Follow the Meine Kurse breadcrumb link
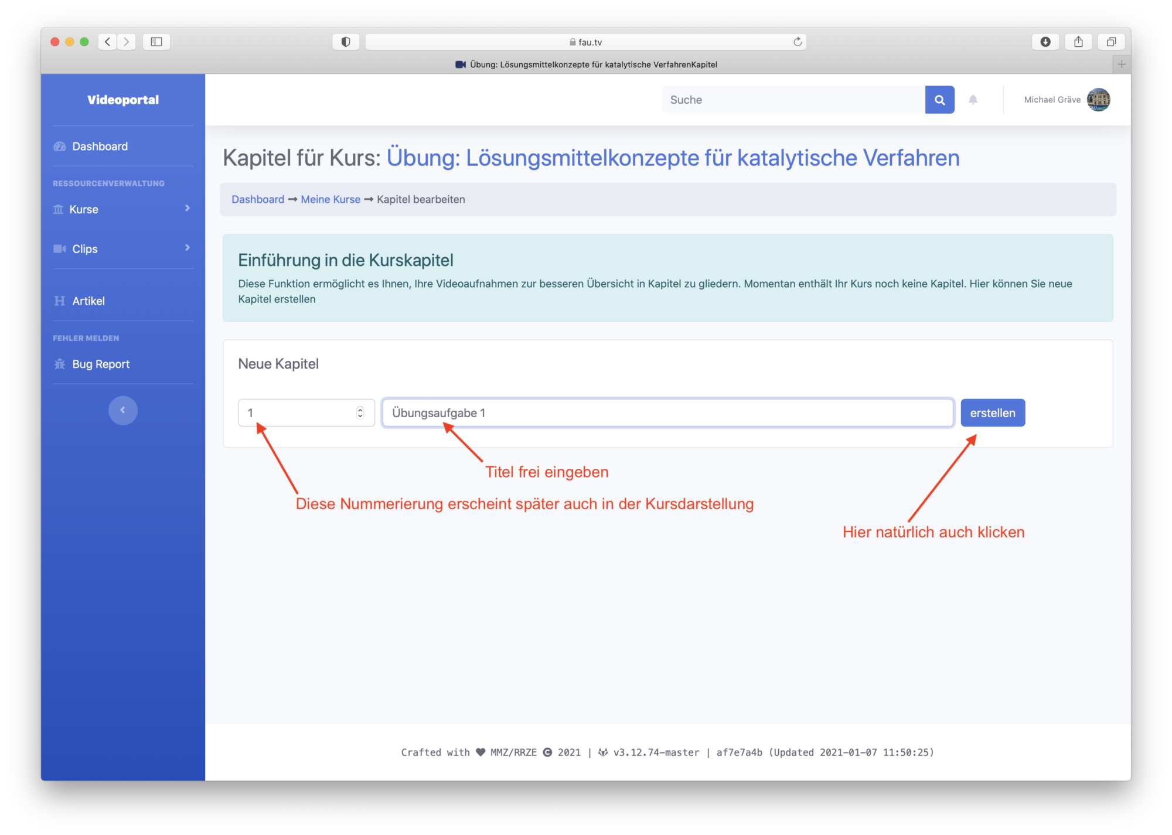 coord(331,199)
